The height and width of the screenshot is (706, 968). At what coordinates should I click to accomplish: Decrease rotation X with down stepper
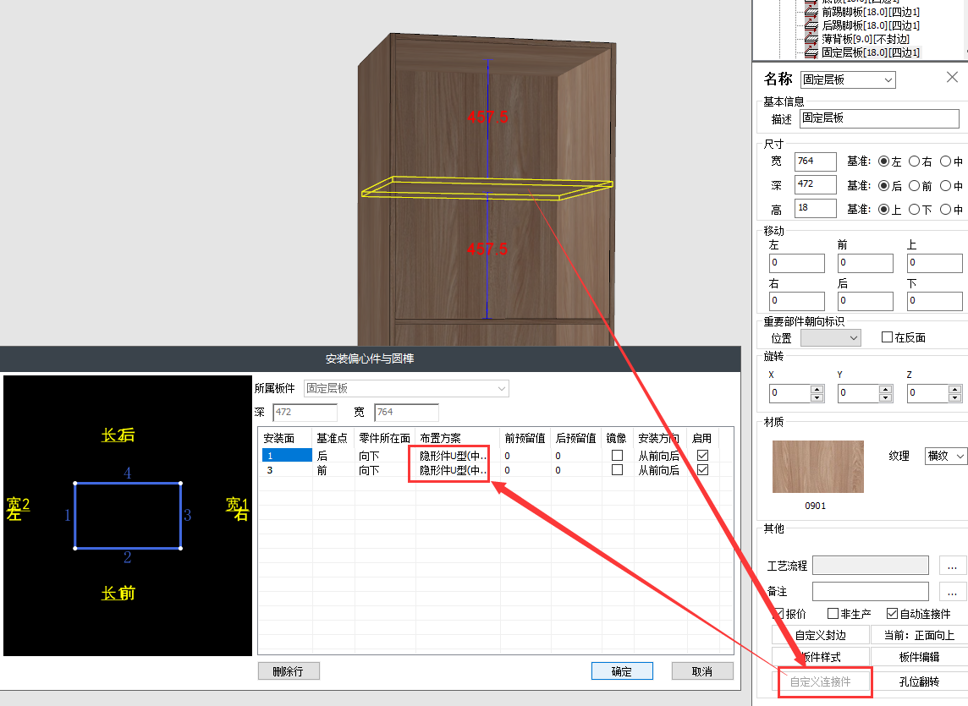[x=817, y=397]
